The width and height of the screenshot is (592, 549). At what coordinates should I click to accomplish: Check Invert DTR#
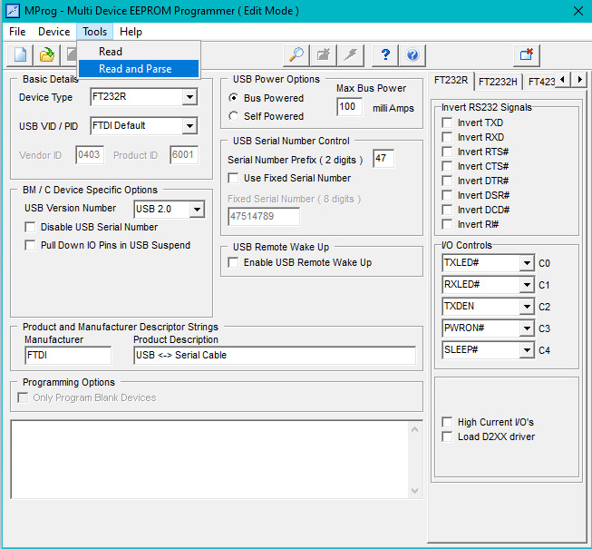[x=447, y=181]
